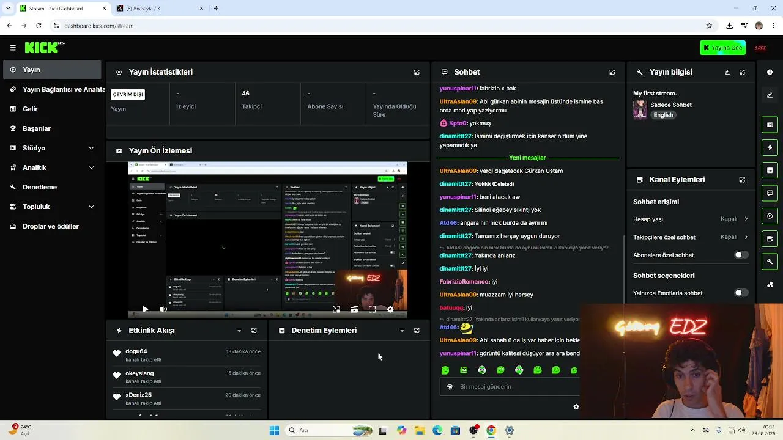
Task: Toggle the chat widget in right bar
Action: 770,193
